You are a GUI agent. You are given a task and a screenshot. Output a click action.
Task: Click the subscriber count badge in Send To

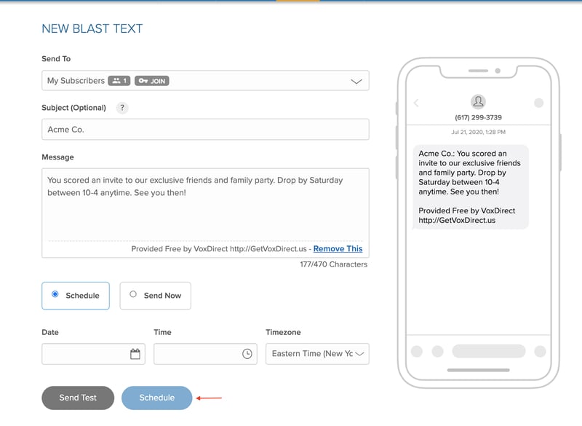point(119,81)
